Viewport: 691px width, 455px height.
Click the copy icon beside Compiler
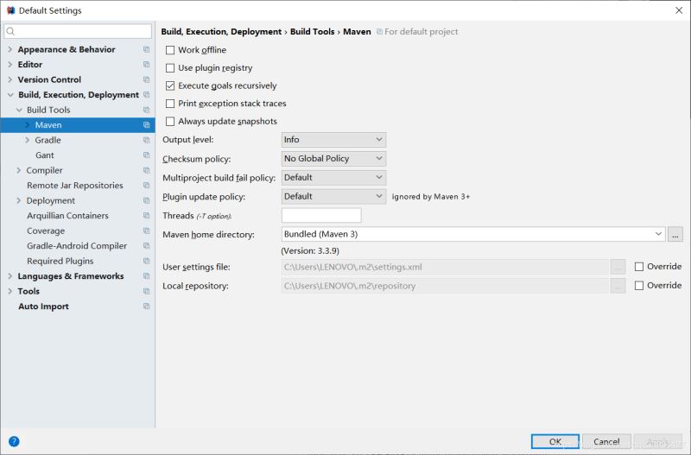pyautogui.click(x=147, y=171)
